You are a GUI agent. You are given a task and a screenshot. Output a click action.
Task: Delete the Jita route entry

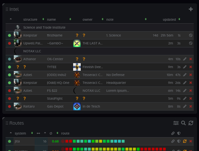tap(191, 141)
